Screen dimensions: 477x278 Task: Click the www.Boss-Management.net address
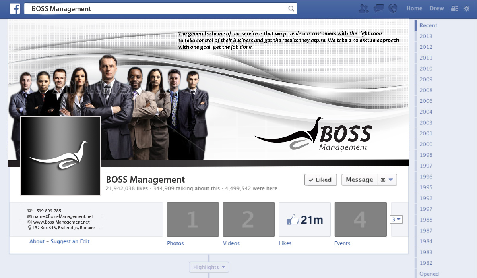(62, 222)
